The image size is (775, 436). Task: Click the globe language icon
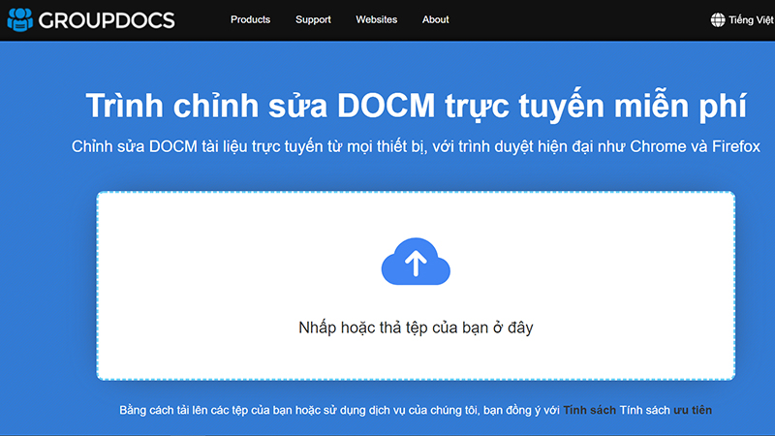point(718,19)
